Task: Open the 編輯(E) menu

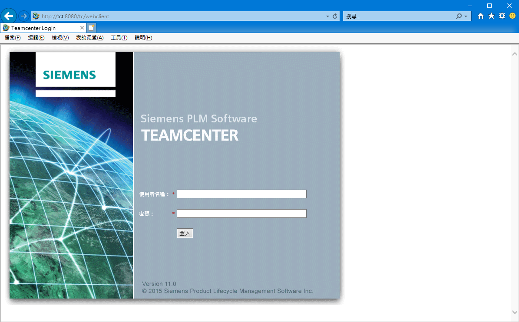Action: click(36, 38)
